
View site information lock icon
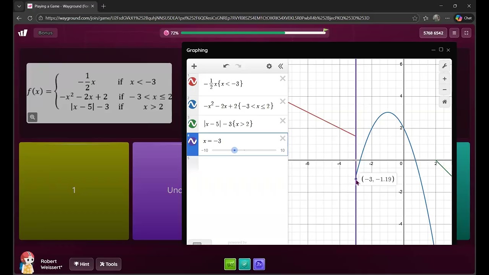coord(41,18)
